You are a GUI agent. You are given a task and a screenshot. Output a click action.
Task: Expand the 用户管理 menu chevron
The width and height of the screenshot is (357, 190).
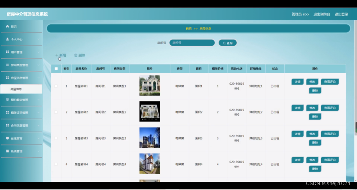tap(38, 52)
